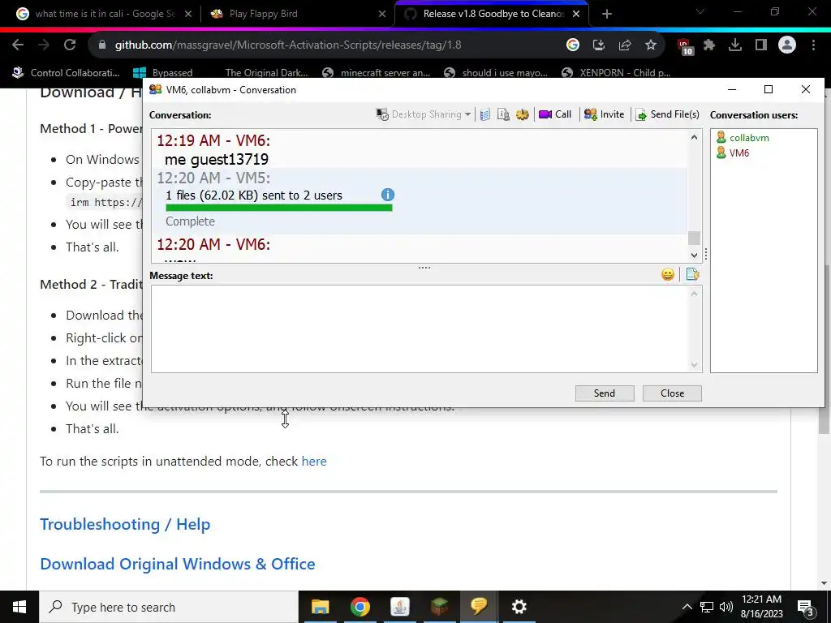Open the uBlock Origin extension icon
Screen dimensions: 831x623
[x=685, y=46]
